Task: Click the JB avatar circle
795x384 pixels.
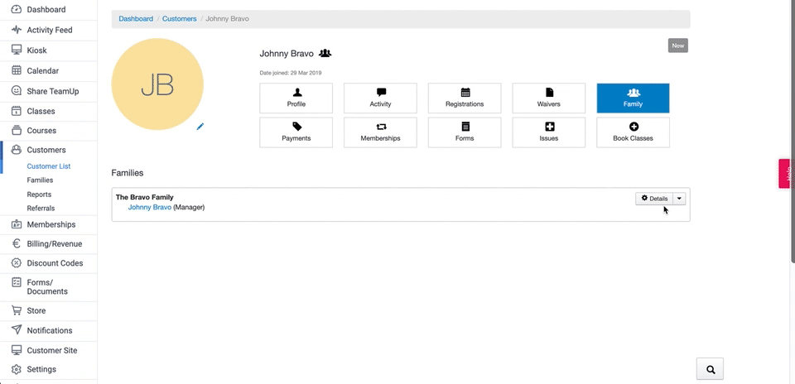Action: (x=157, y=84)
